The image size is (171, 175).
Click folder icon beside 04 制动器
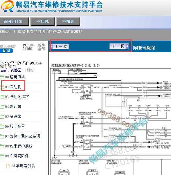pos(2,107)
